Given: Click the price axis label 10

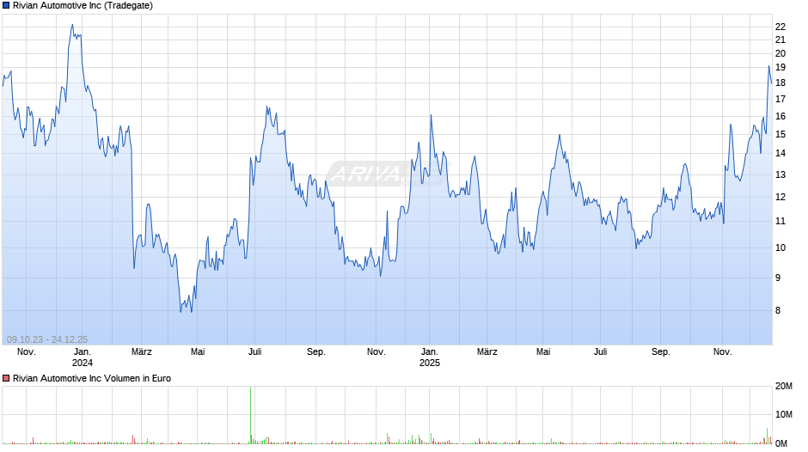Looking at the screenshot, I should [x=780, y=247].
